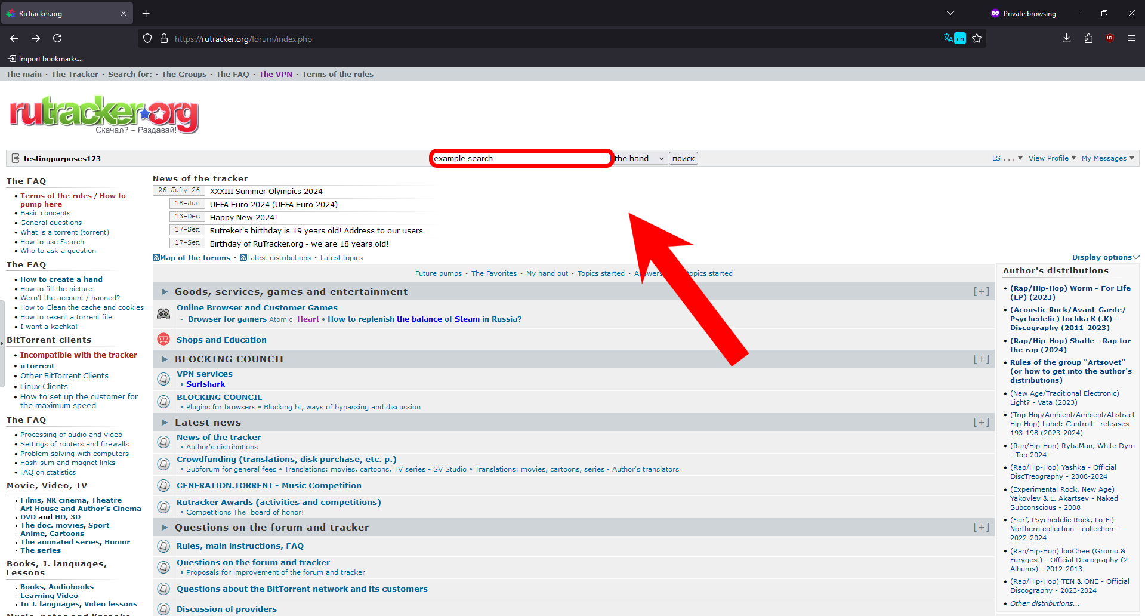Open 'Other distributions...' link
The width and height of the screenshot is (1145, 616).
click(x=1045, y=603)
